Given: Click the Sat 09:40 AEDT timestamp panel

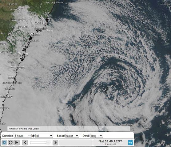Looking at the screenshot, I should click(x=110, y=142).
